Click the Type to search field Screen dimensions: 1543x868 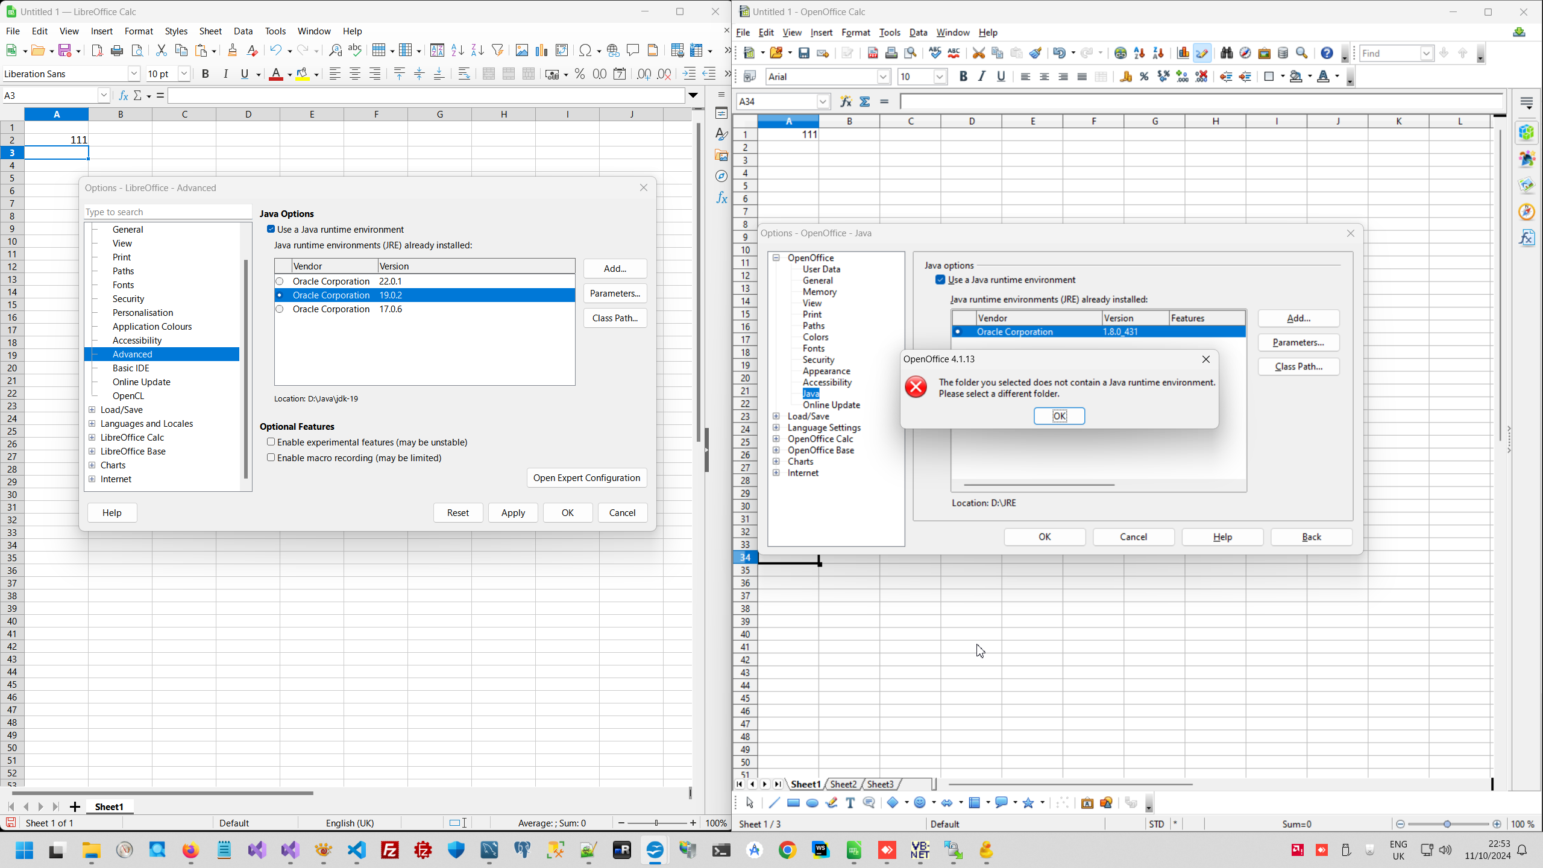[168, 212]
